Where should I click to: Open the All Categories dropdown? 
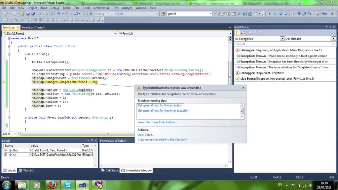(282, 39)
